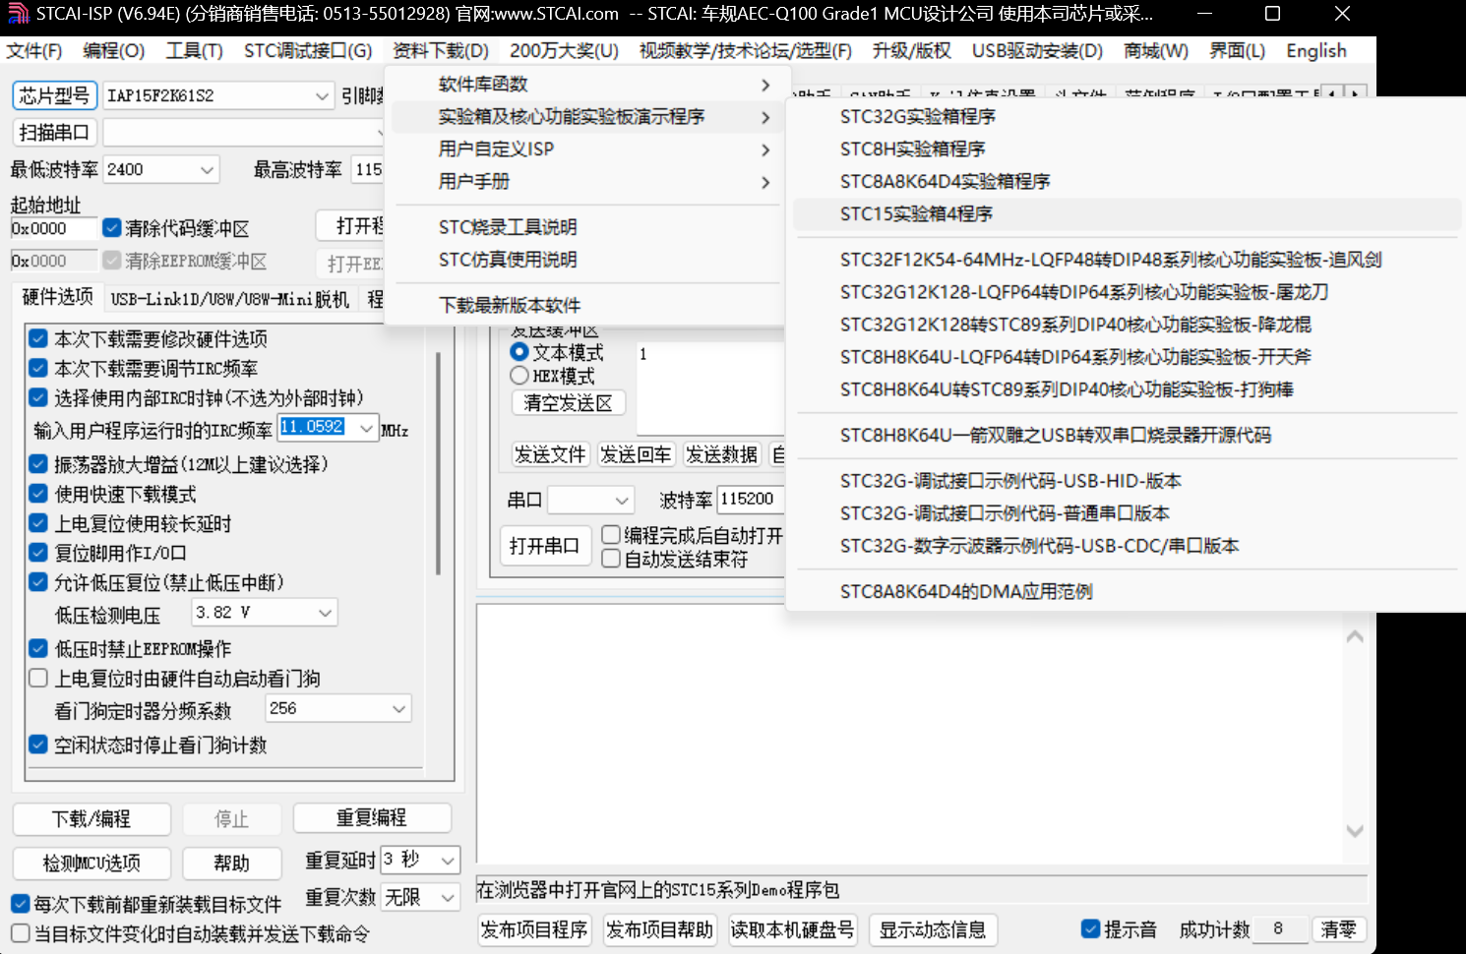This screenshot has height=954, width=1466.
Task: Click the 重复编程 button
Action: click(371, 817)
